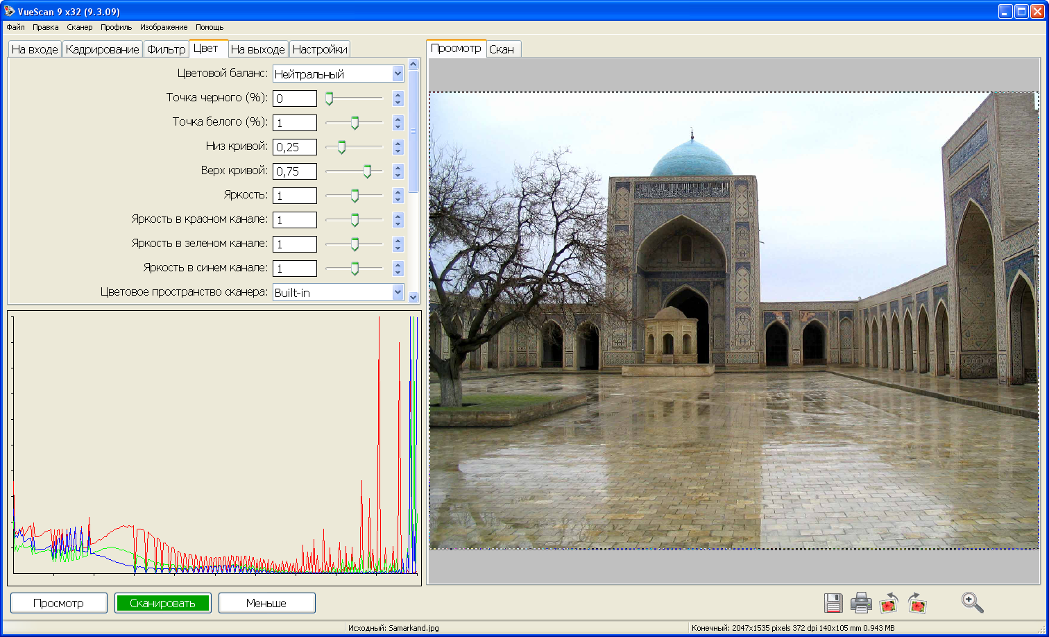Switch to the Фильтр tab
Screen dimensions: 1049x637
point(166,49)
